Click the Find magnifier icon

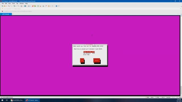18,6
